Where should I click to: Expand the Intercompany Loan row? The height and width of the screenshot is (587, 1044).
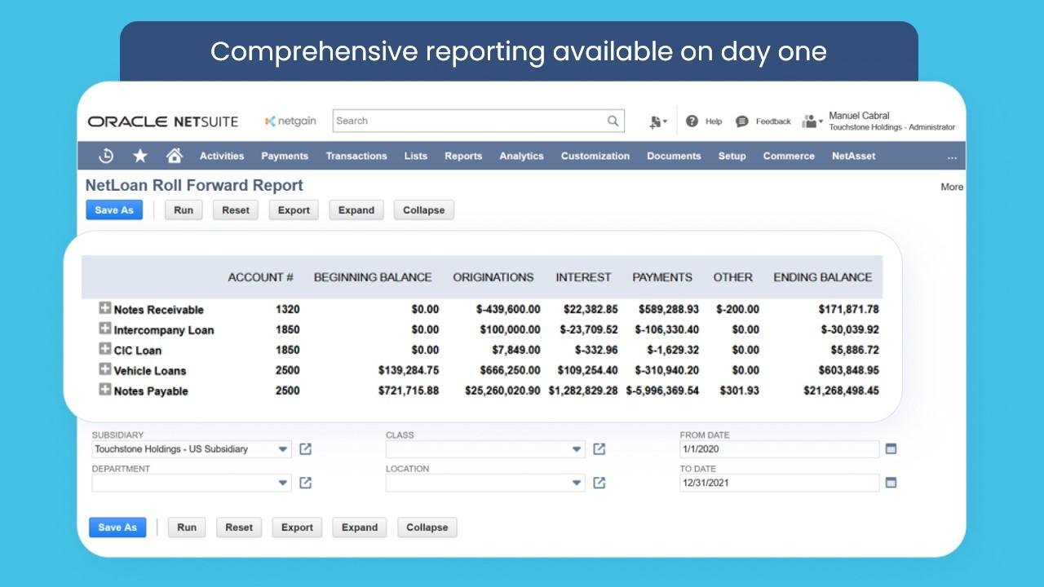104,329
